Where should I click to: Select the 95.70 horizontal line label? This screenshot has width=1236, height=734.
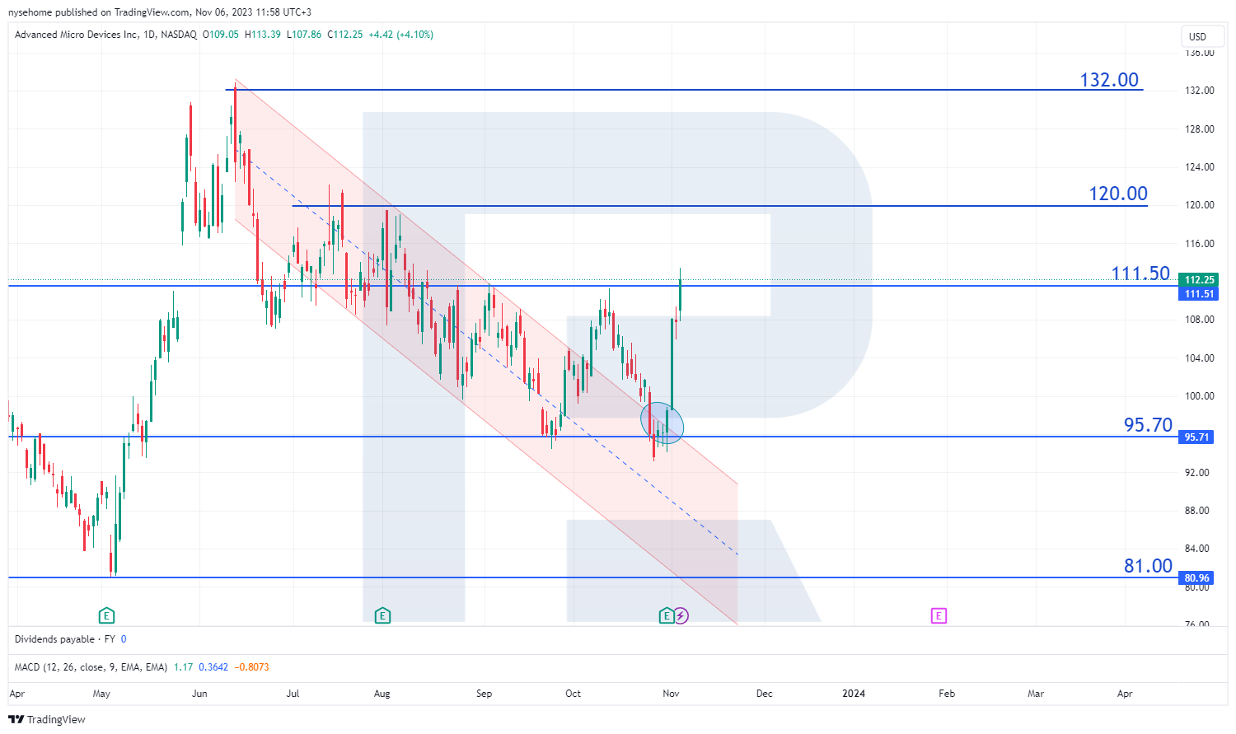click(x=1148, y=425)
